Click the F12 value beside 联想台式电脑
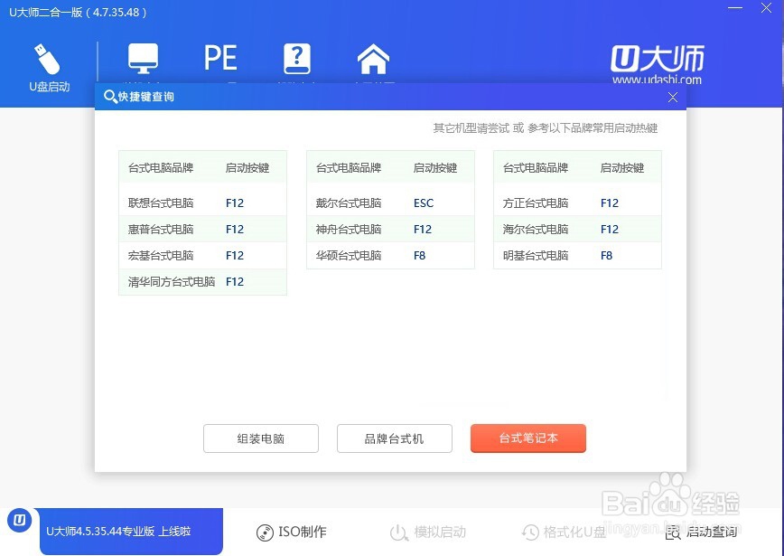This screenshot has width=784, height=556. point(235,203)
